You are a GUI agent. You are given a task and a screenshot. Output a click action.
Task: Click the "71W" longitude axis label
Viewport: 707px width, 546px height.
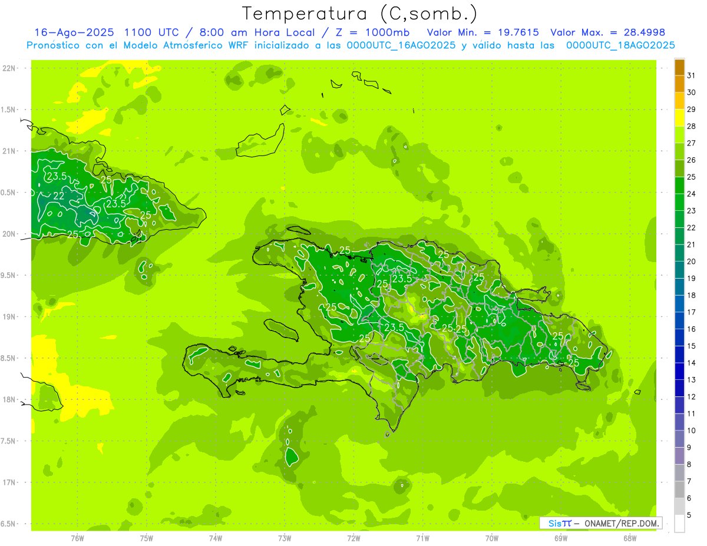422,538
